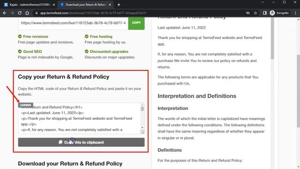Image resolution: width=300 pixels, height=169 pixels.
Task: Select the Download your Return & Refund tab
Action: coord(86,5)
